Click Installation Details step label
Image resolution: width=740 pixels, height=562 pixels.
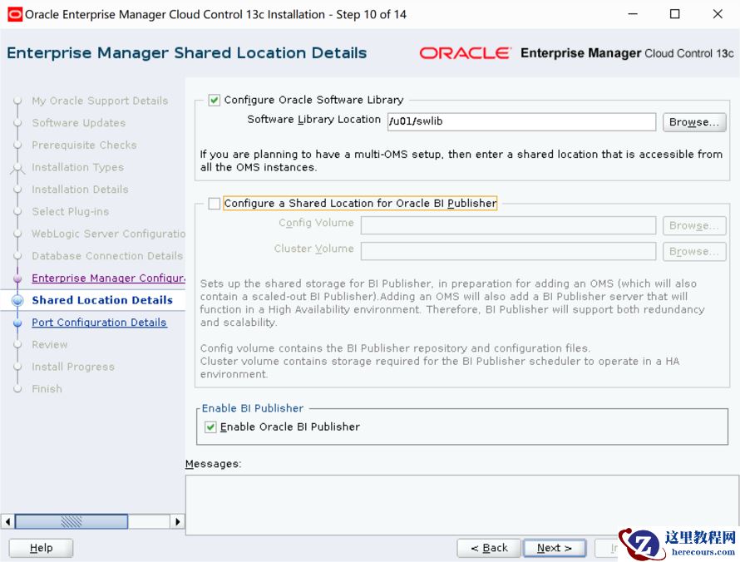coord(80,190)
